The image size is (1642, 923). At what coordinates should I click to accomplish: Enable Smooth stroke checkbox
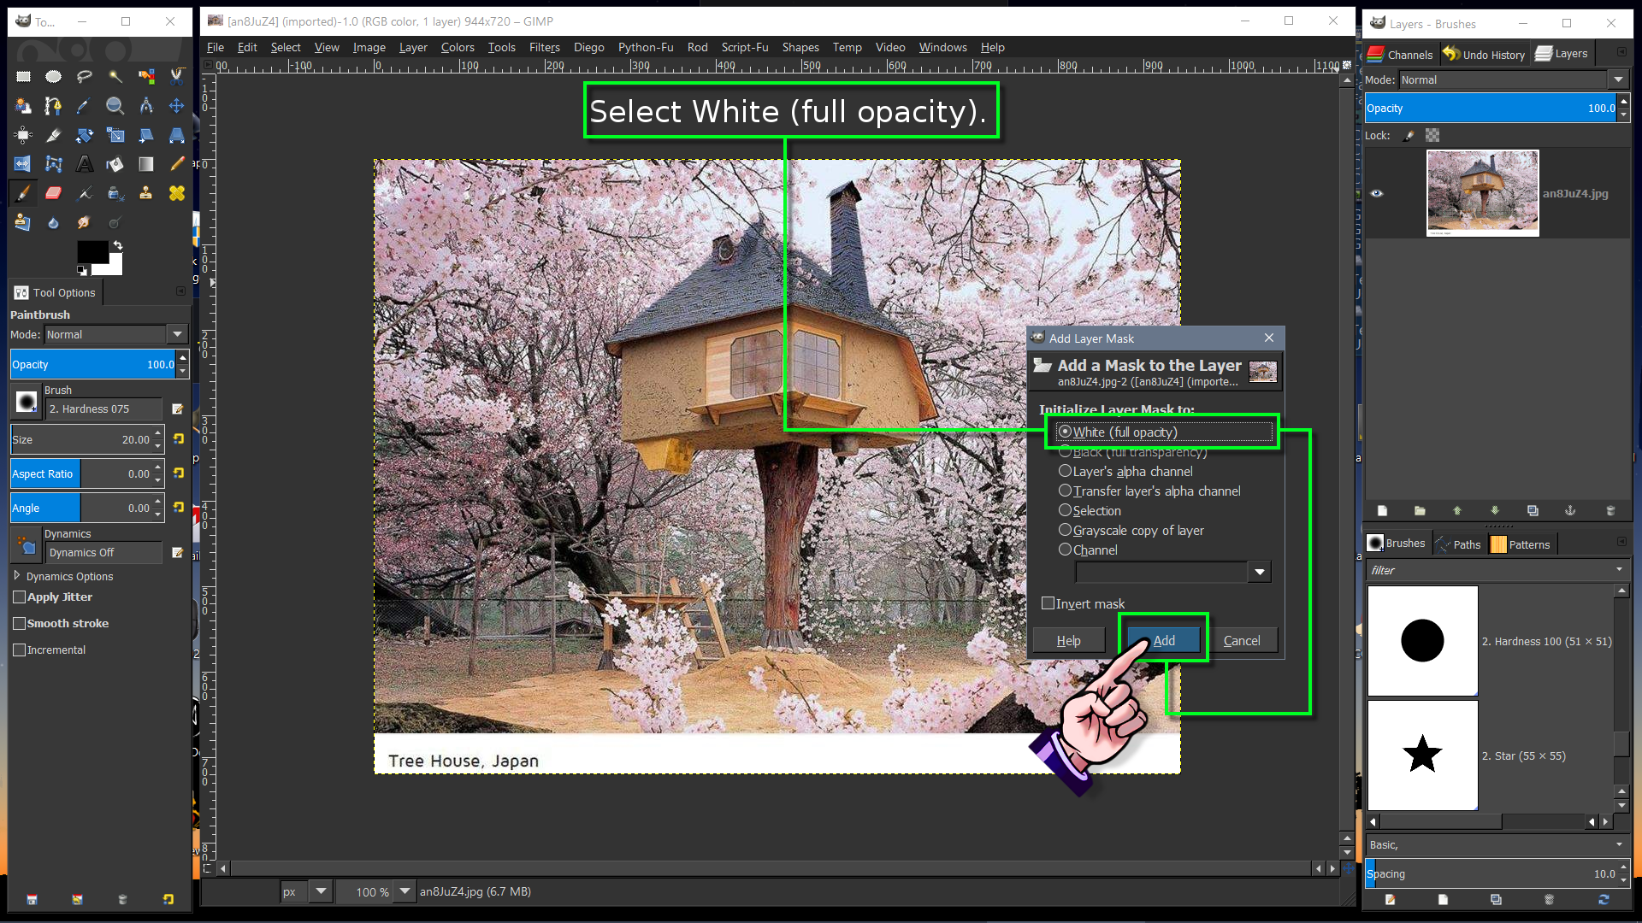tap(19, 624)
